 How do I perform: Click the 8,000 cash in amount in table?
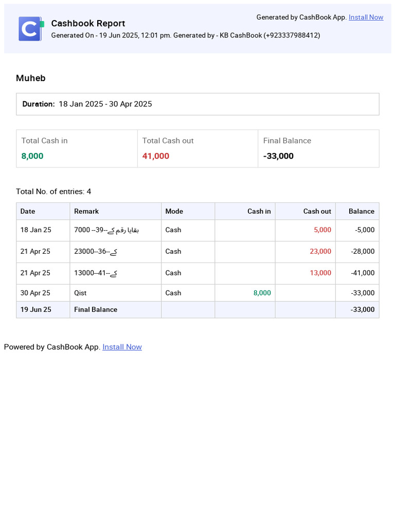coord(262,293)
